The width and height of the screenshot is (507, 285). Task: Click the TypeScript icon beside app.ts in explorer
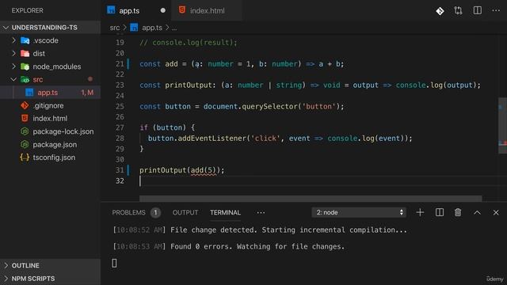pos(29,93)
